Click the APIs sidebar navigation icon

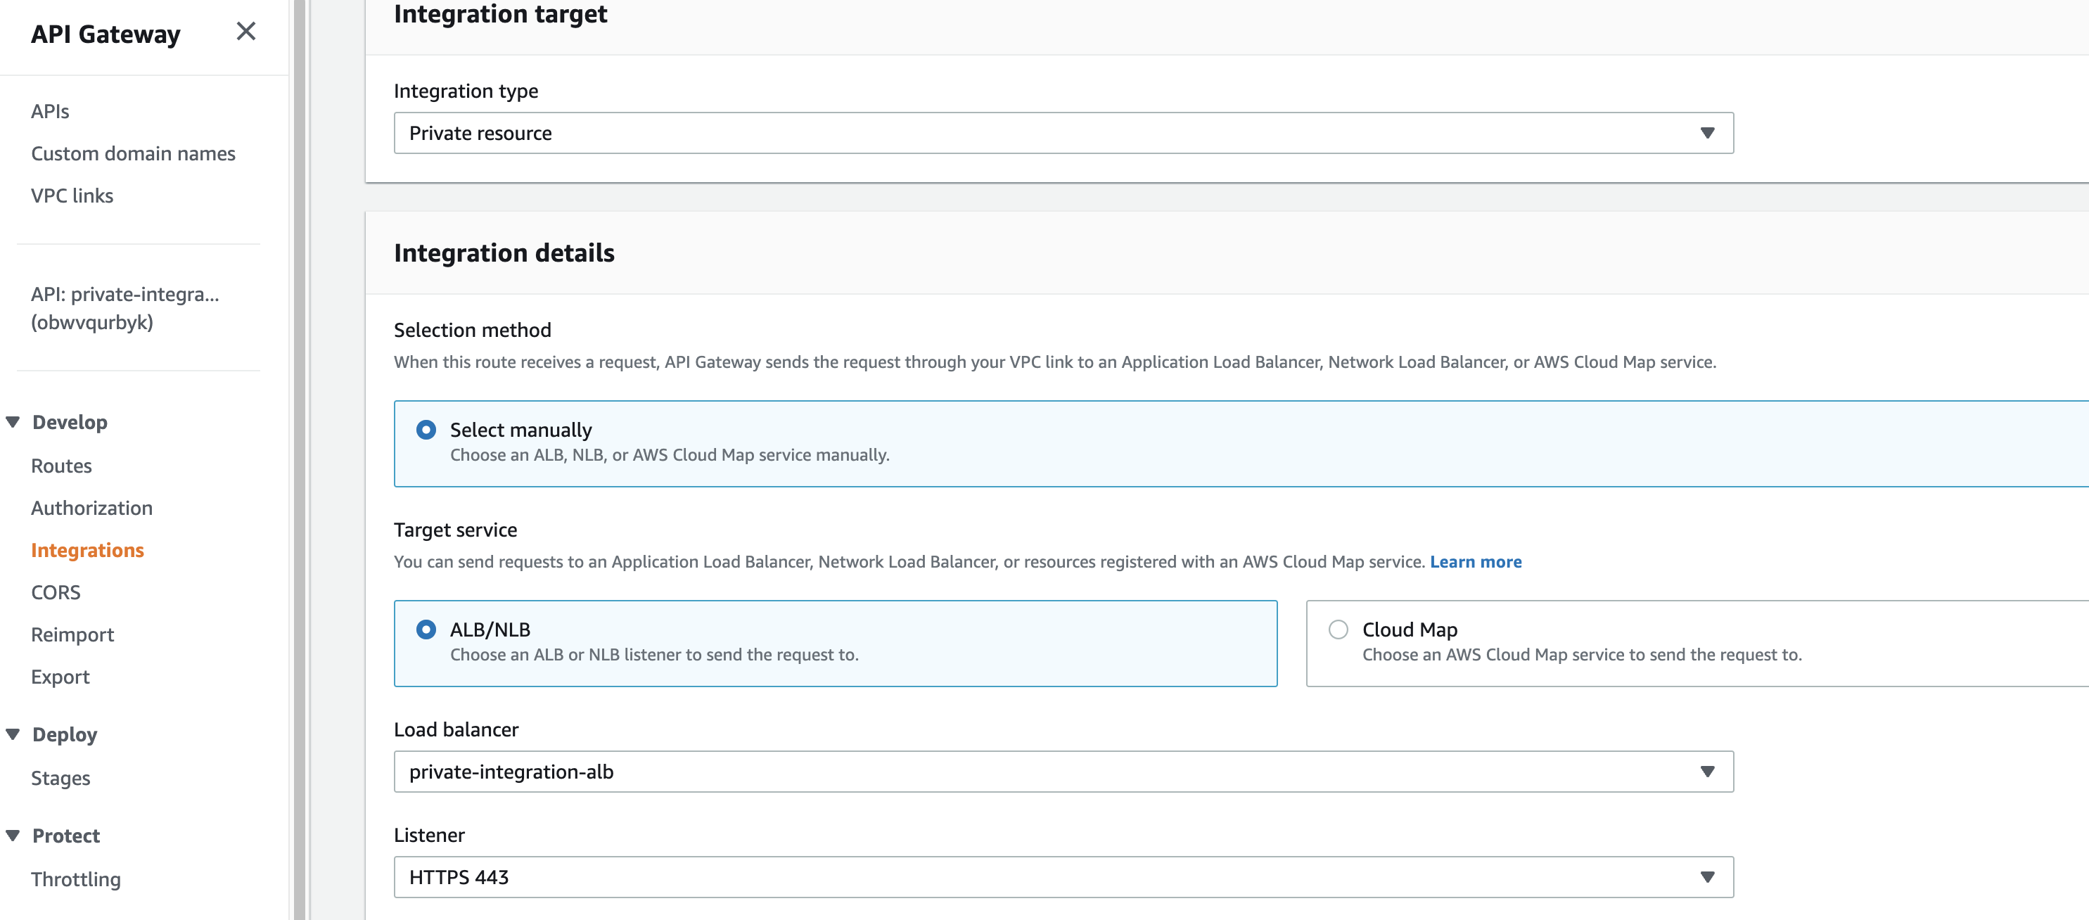pos(51,110)
